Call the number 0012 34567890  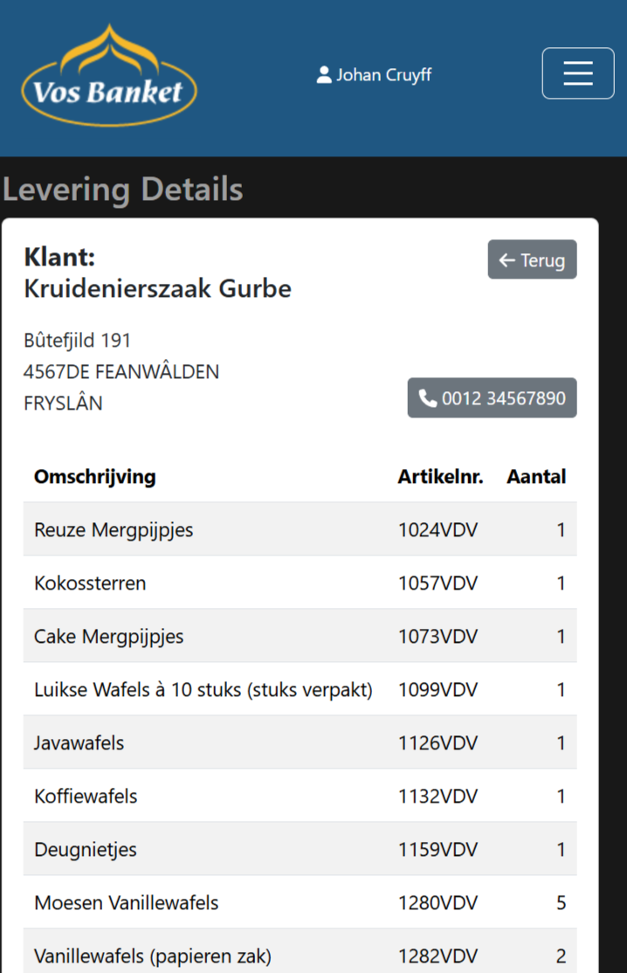(492, 397)
